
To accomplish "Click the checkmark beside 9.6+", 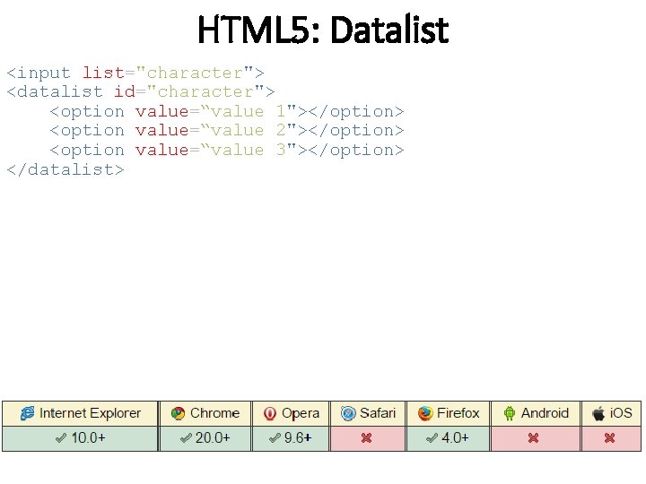I will tap(275, 438).
